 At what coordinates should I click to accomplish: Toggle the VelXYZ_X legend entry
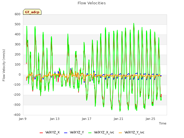point(50,132)
